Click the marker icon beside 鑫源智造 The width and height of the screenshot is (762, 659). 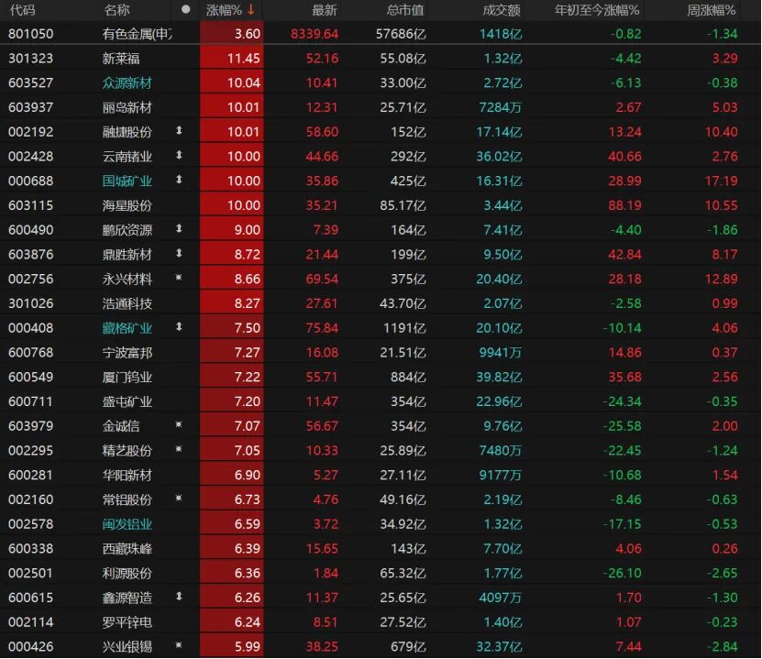[x=179, y=597]
